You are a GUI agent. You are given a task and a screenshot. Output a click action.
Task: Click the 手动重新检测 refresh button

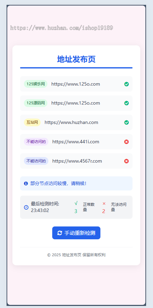(76, 233)
